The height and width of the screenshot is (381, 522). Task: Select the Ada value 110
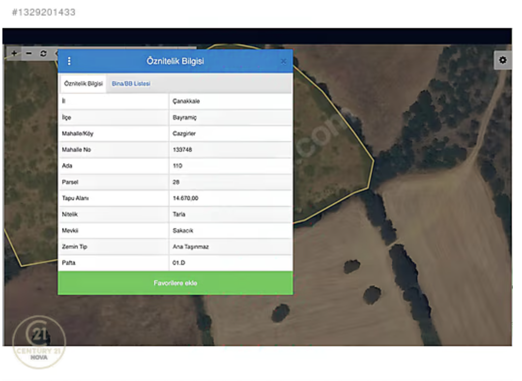177,166
